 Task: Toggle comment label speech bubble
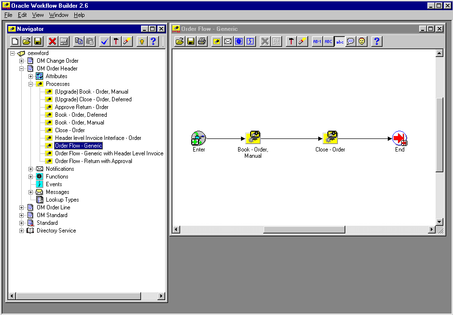click(x=351, y=41)
